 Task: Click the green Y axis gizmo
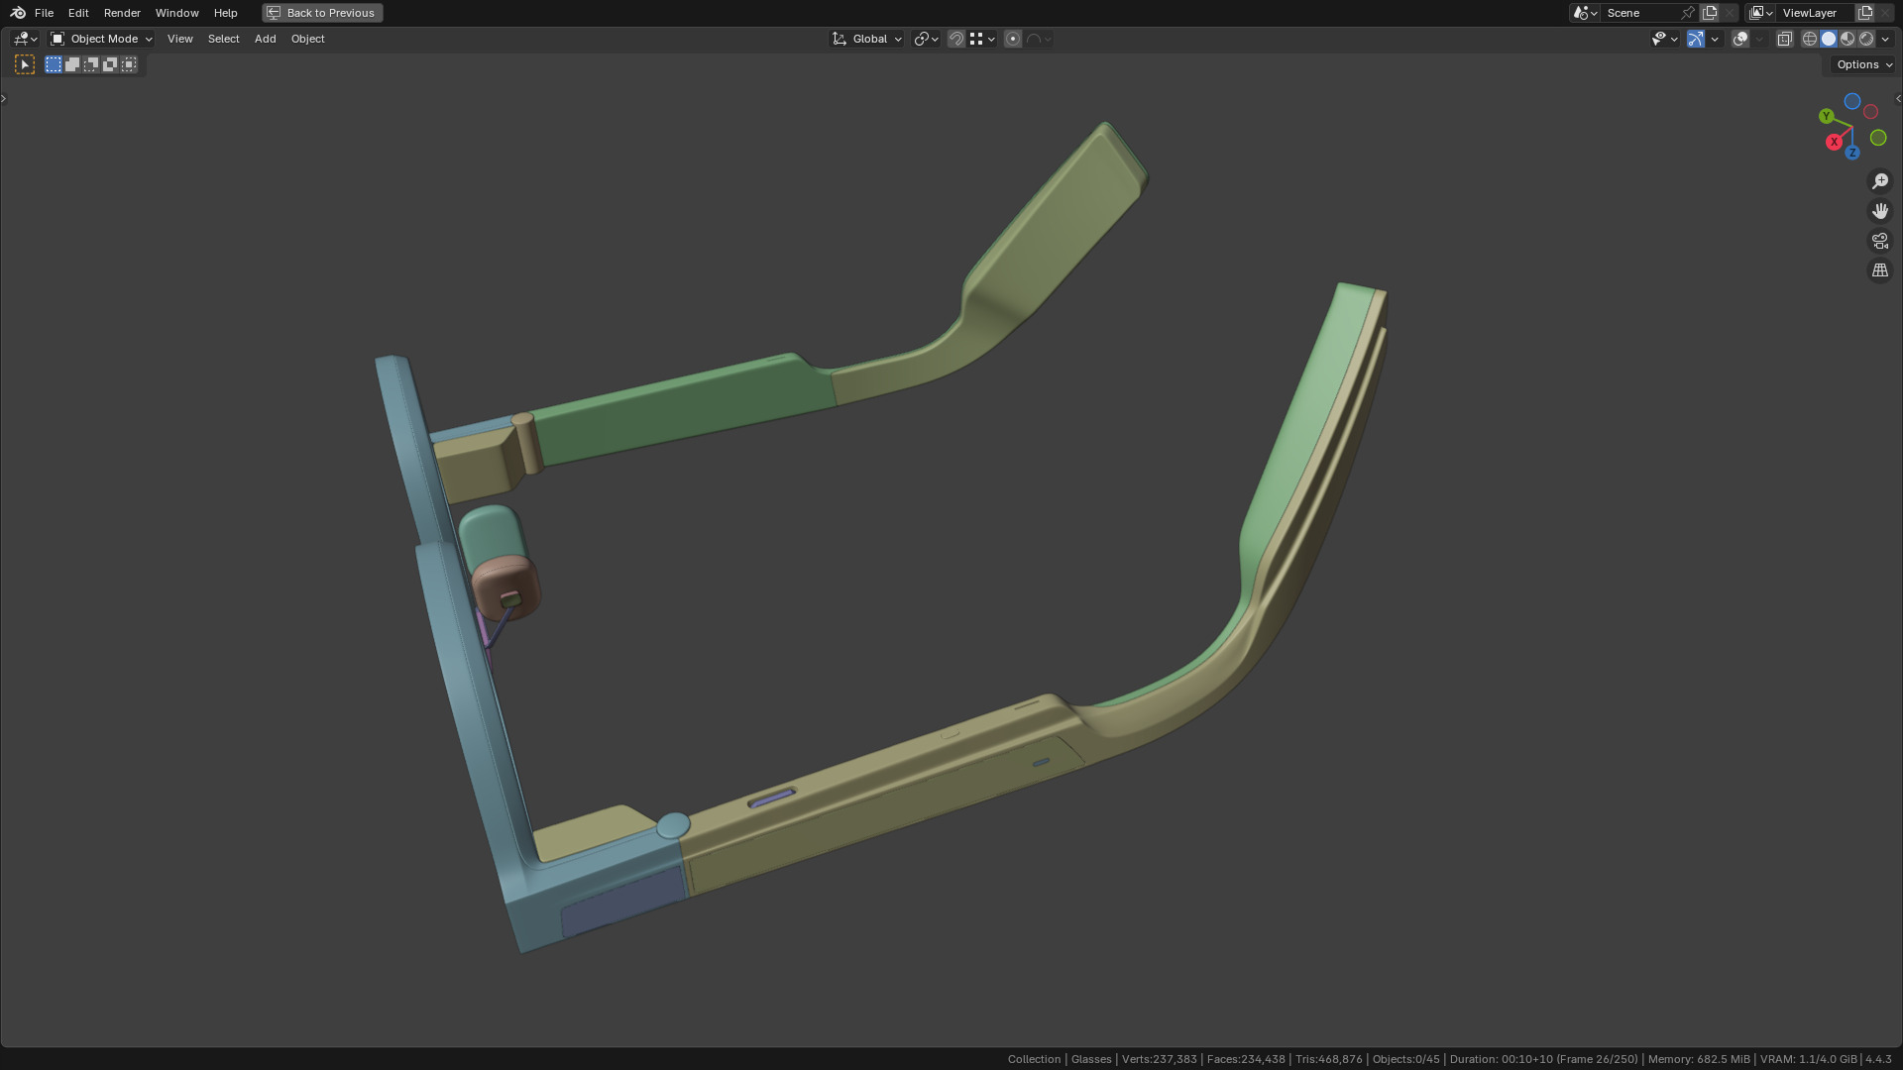[1826, 117]
